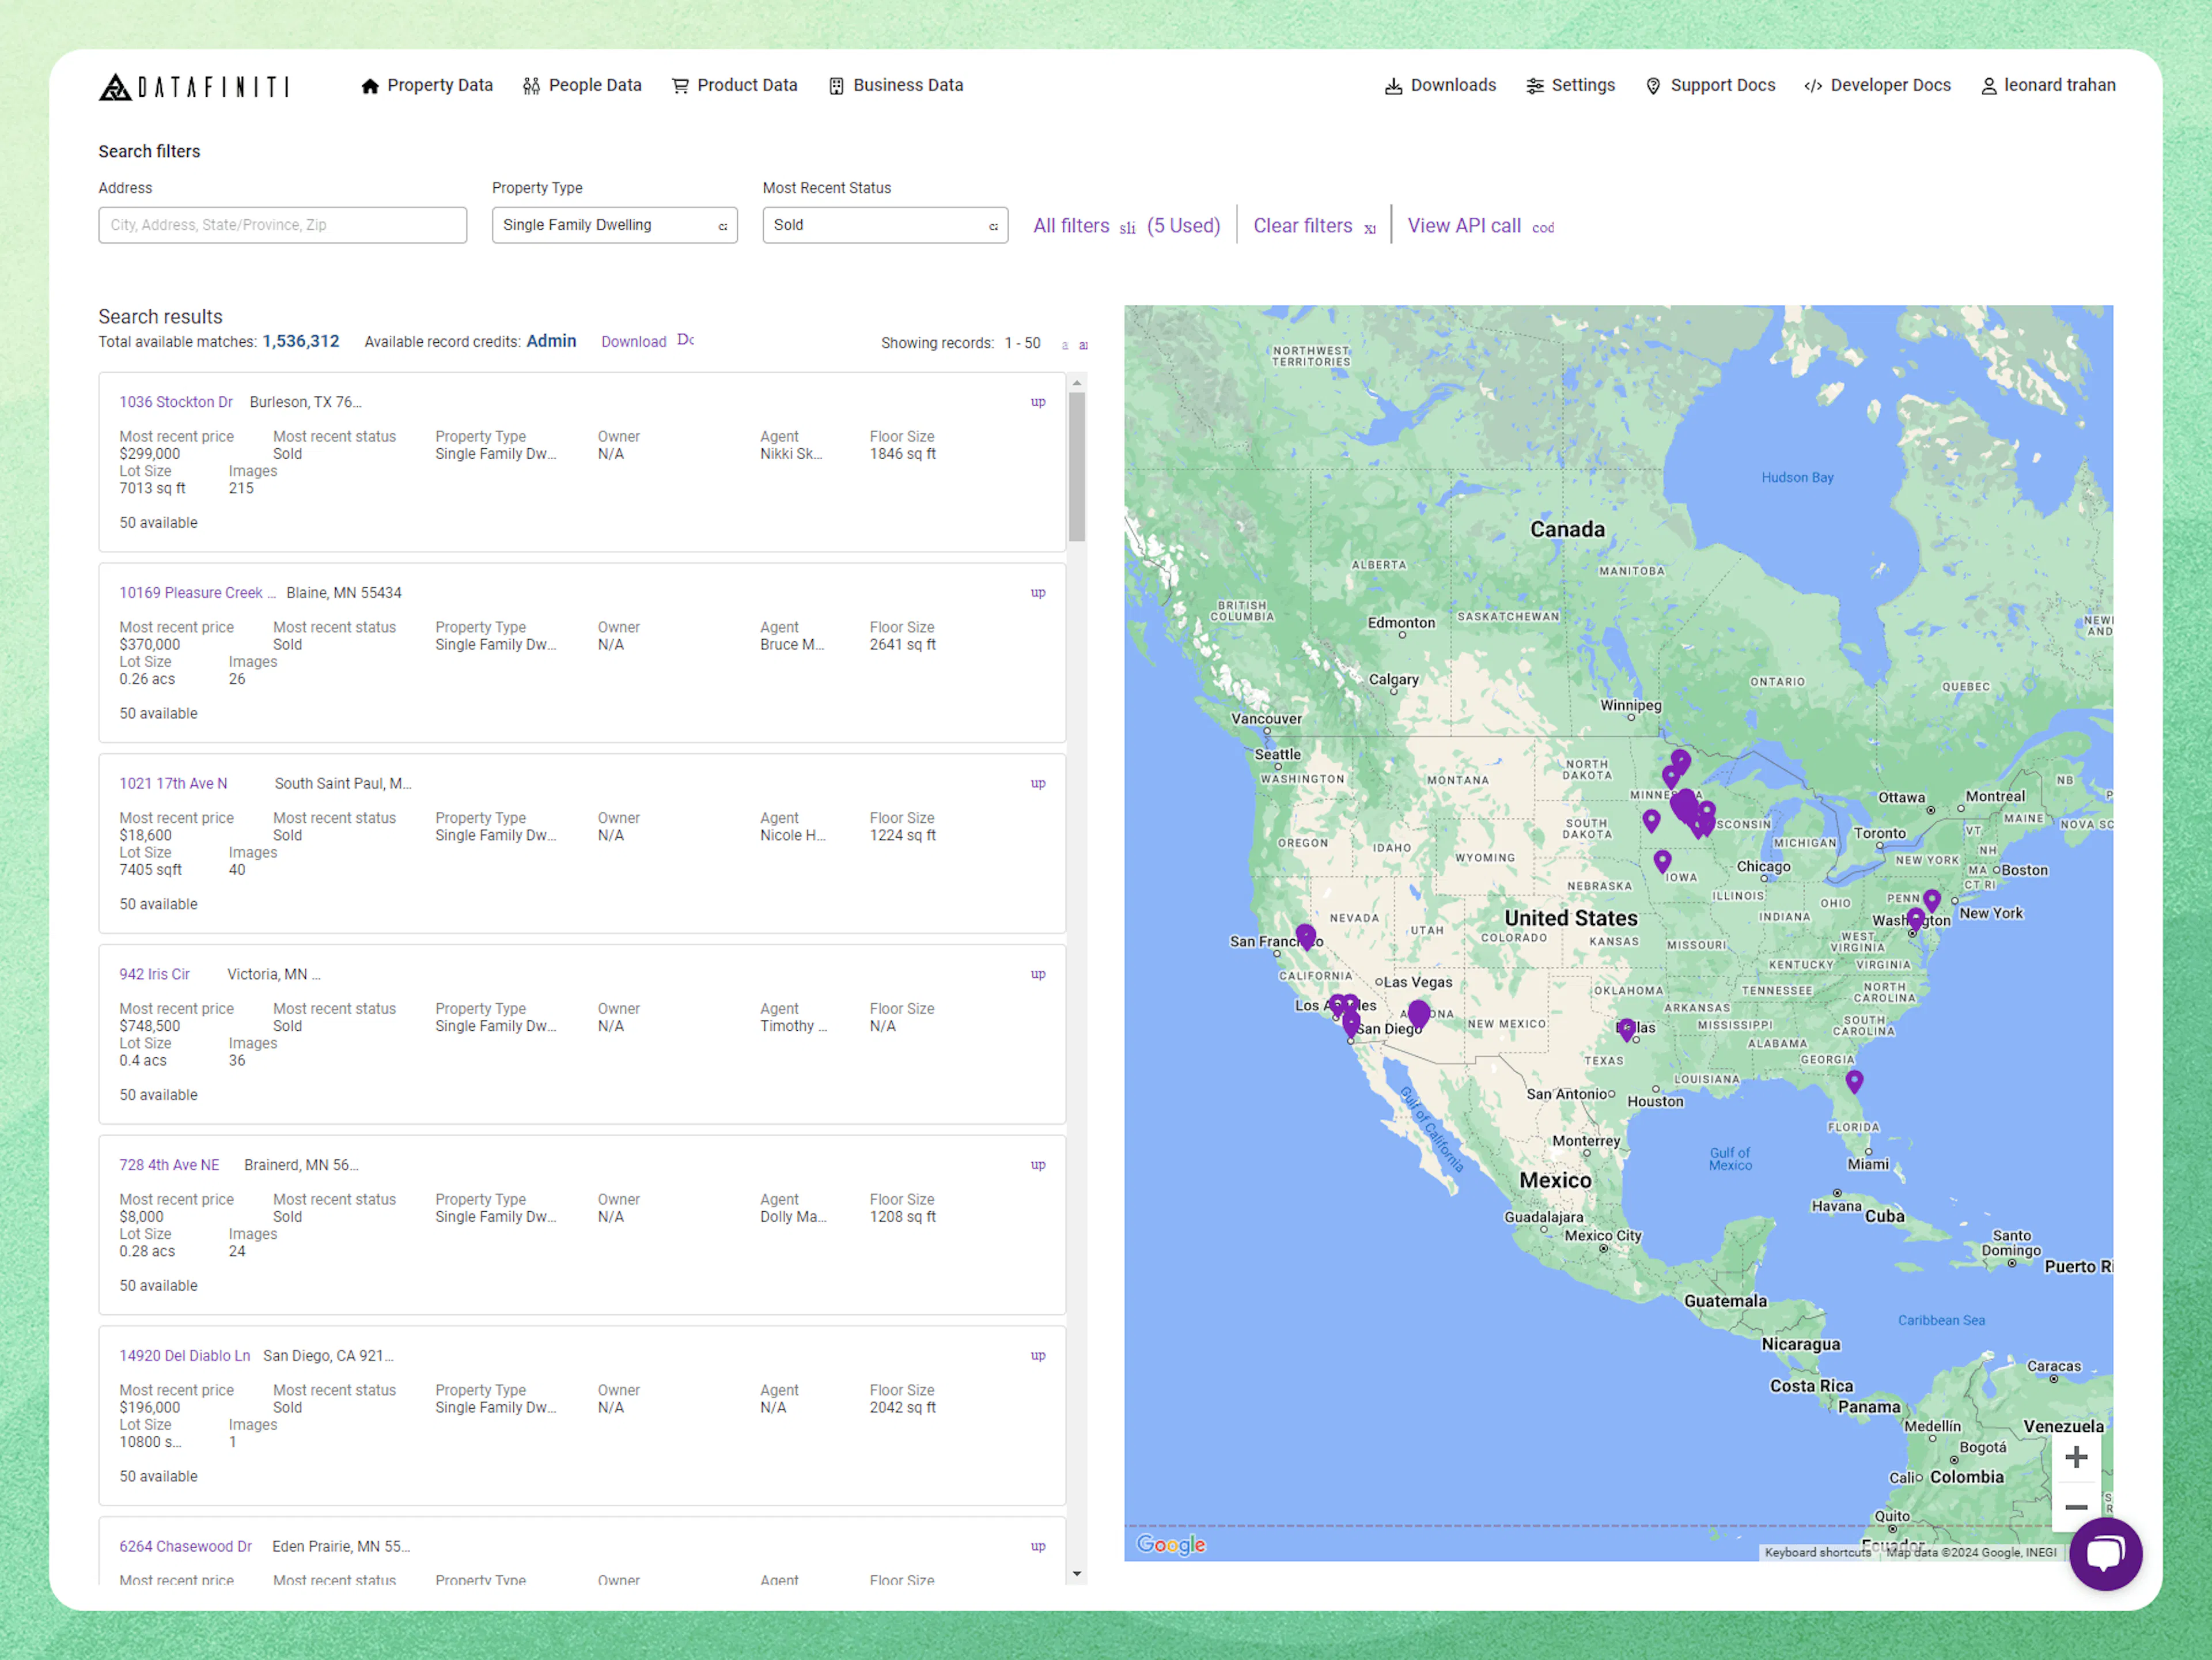
Task: Click the Support Docs location pin icon
Action: pyautogui.click(x=1654, y=86)
